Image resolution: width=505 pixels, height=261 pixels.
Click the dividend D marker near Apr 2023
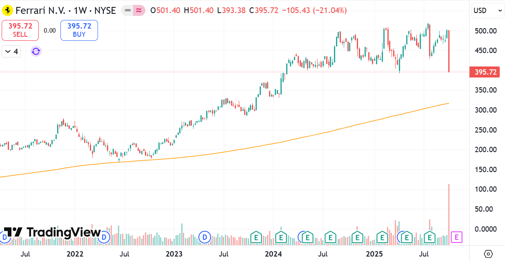pos(205,237)
